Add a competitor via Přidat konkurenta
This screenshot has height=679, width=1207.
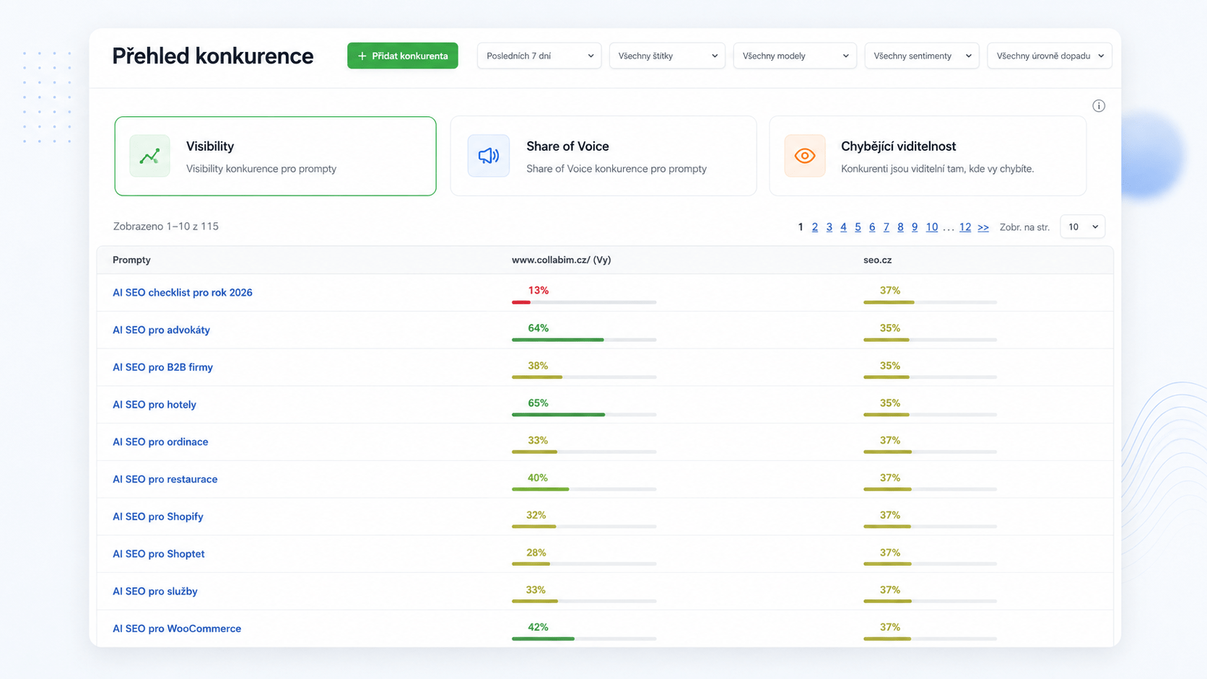[403, 56]
